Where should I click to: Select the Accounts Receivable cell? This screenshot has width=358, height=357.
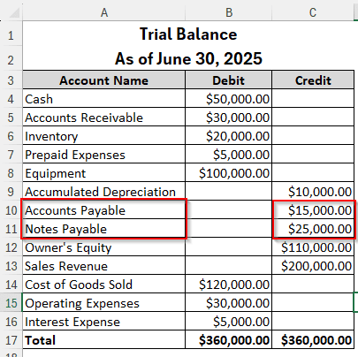point(103,118)
